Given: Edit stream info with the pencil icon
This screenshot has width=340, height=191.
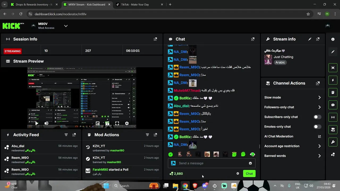Looking at the screenshot, I should (310, 39).
